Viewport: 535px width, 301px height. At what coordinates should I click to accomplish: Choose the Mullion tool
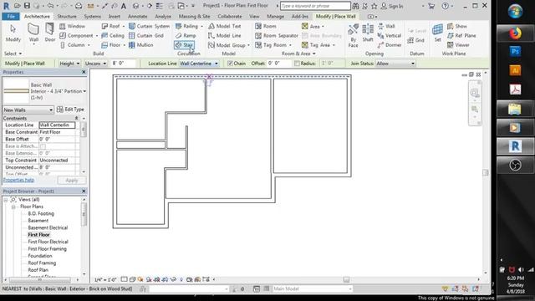point(141,44)
